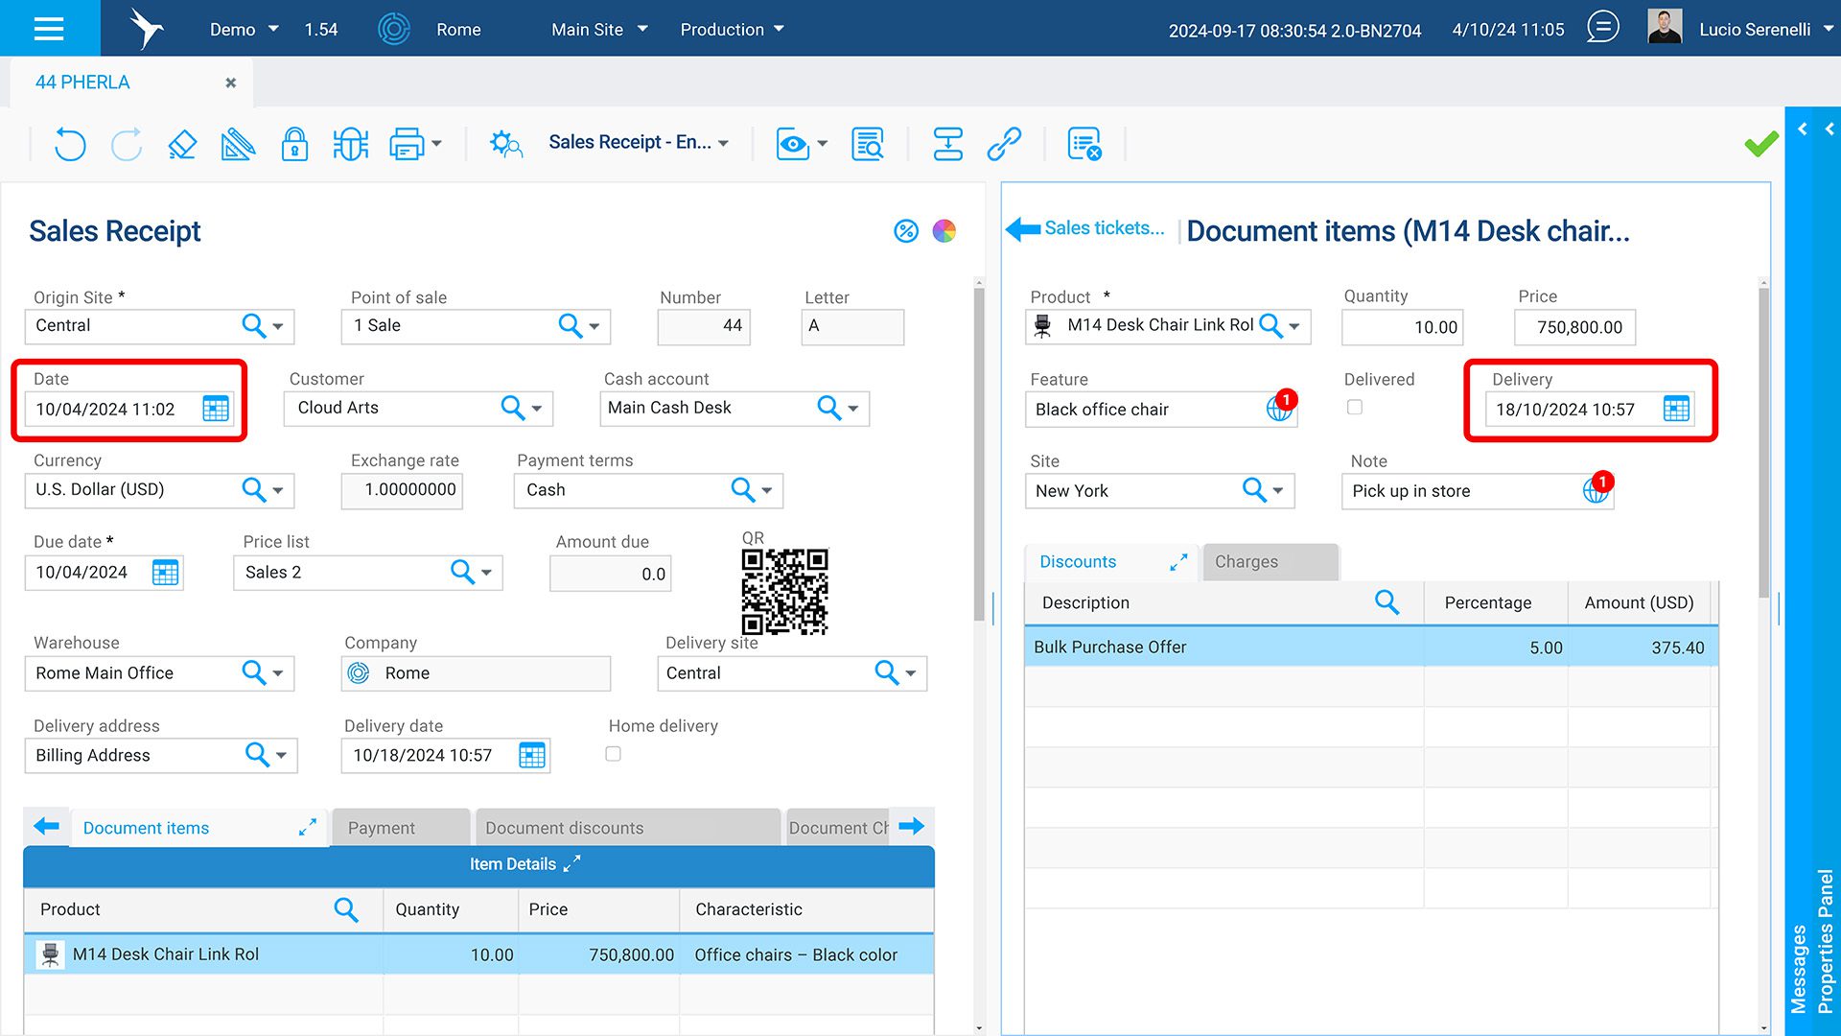Switch to the Payment tab

(382, 828)
